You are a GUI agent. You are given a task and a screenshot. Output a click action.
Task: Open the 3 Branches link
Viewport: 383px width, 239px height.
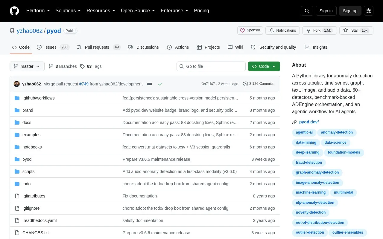point(63,66)
